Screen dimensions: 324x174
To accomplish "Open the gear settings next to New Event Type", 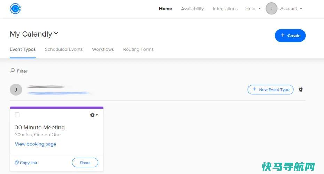I will tap(301, 89).
